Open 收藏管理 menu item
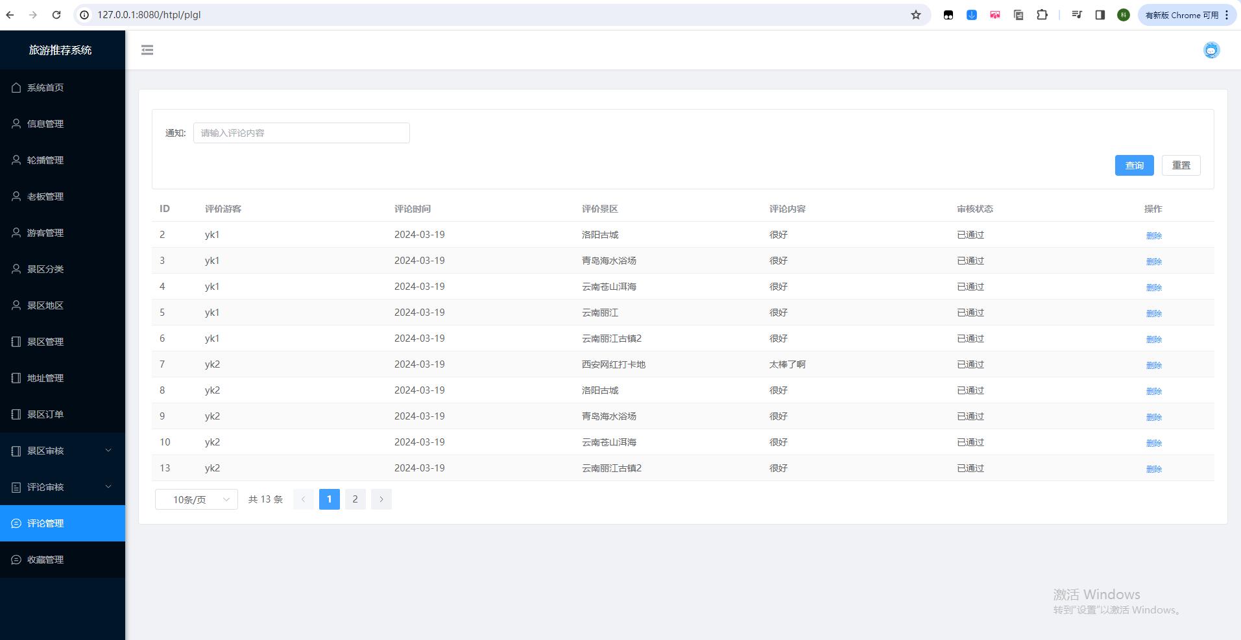This screenshot has height=640, width=1241. point(62,560)
